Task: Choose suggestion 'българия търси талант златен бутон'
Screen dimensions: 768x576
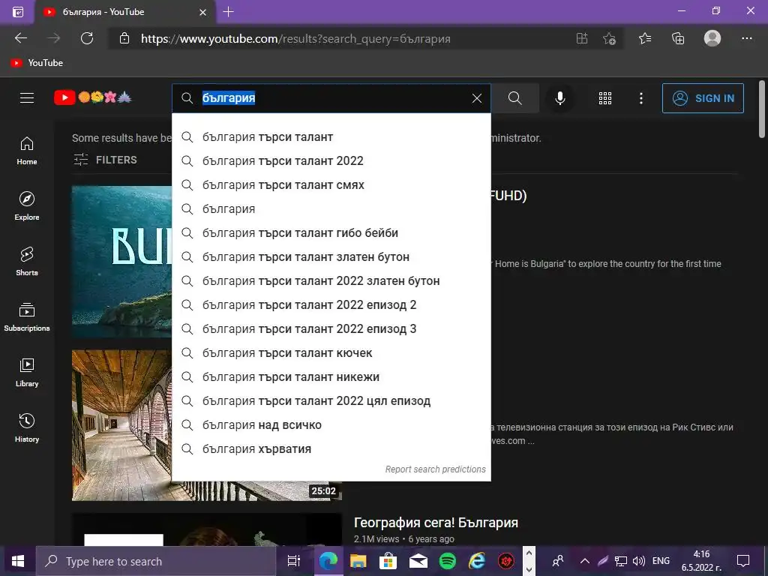Action: 331,257
